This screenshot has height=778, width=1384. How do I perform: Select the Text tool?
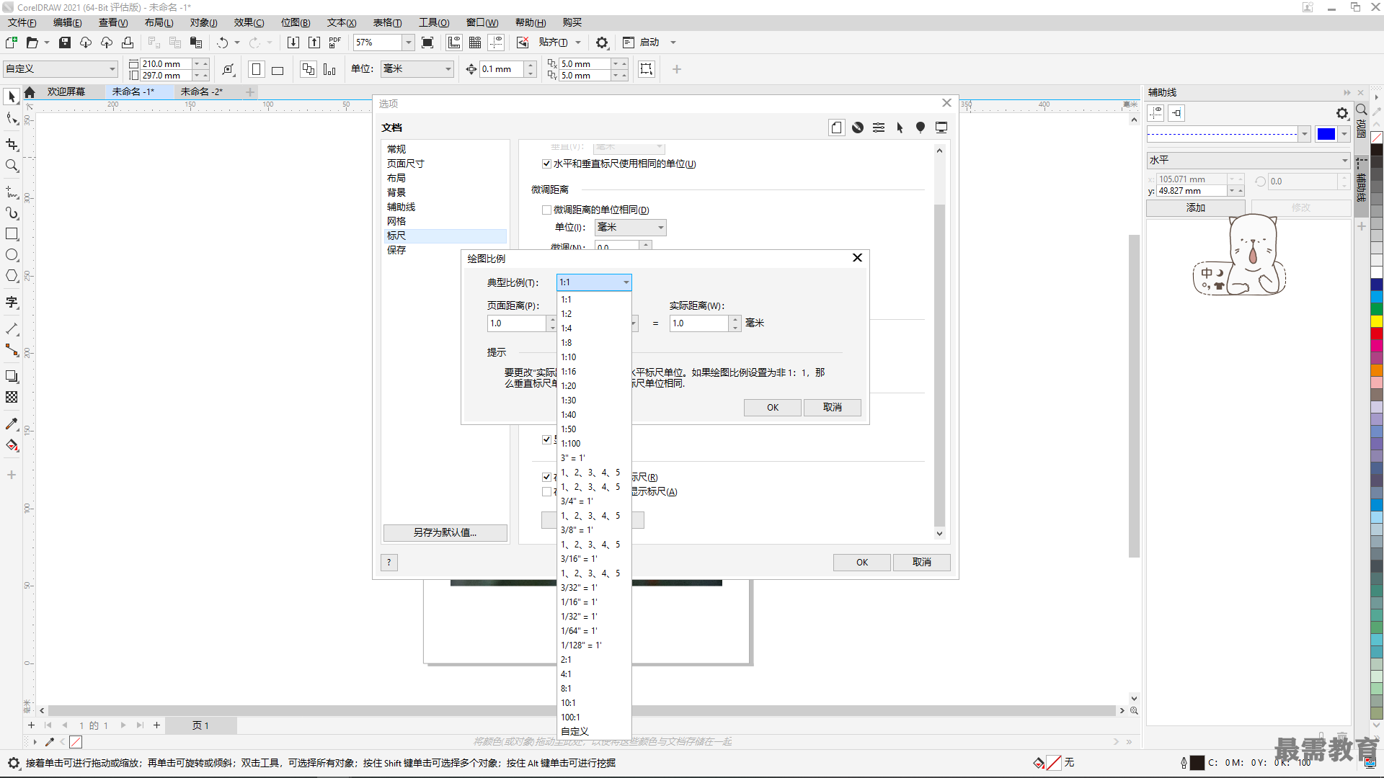pyautogui.click(x=12, y=302)
